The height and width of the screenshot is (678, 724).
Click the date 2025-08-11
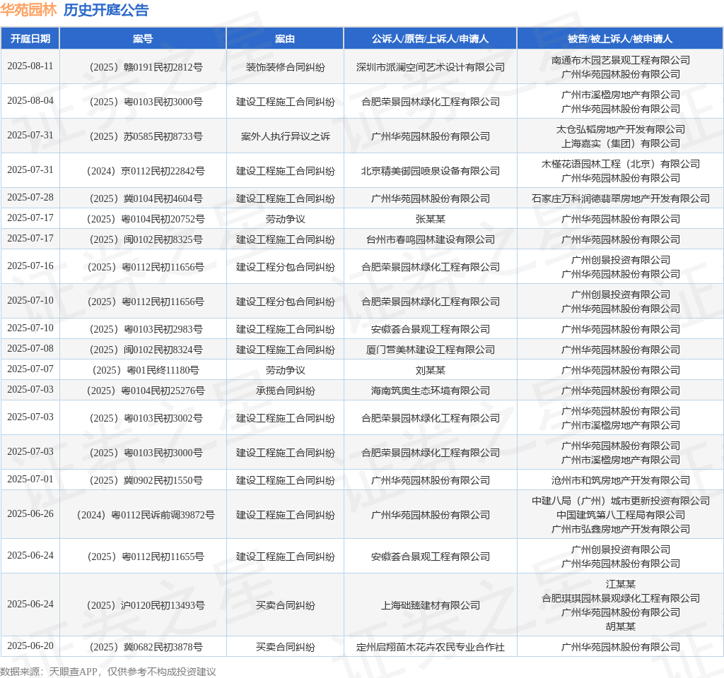click(30, 66)
